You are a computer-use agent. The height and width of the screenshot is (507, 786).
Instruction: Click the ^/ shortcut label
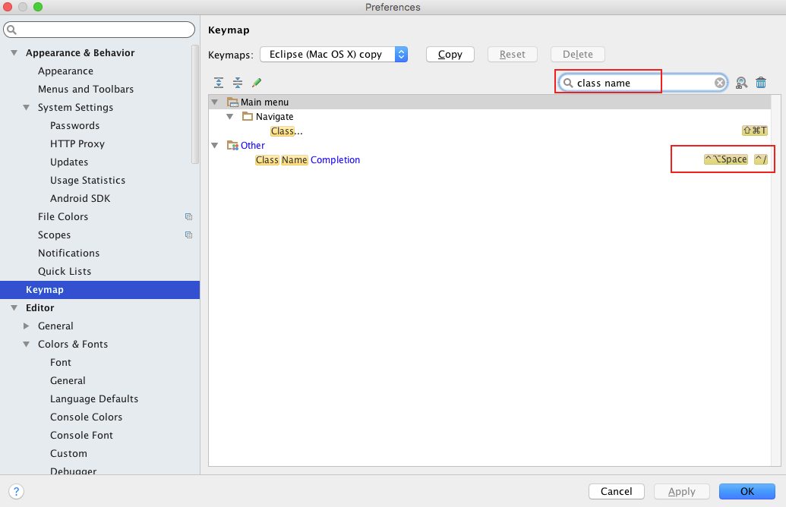click(x=761, y=159)
